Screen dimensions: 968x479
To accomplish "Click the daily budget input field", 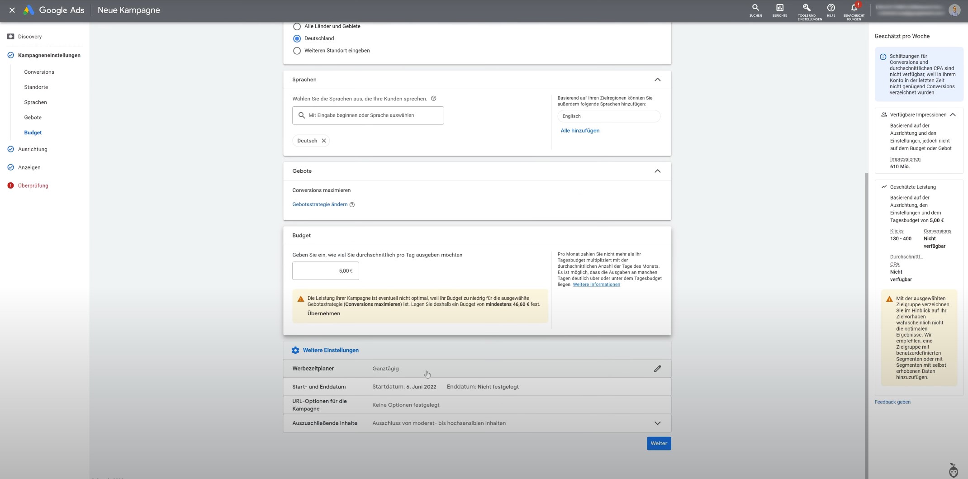I will pos(325,271).
